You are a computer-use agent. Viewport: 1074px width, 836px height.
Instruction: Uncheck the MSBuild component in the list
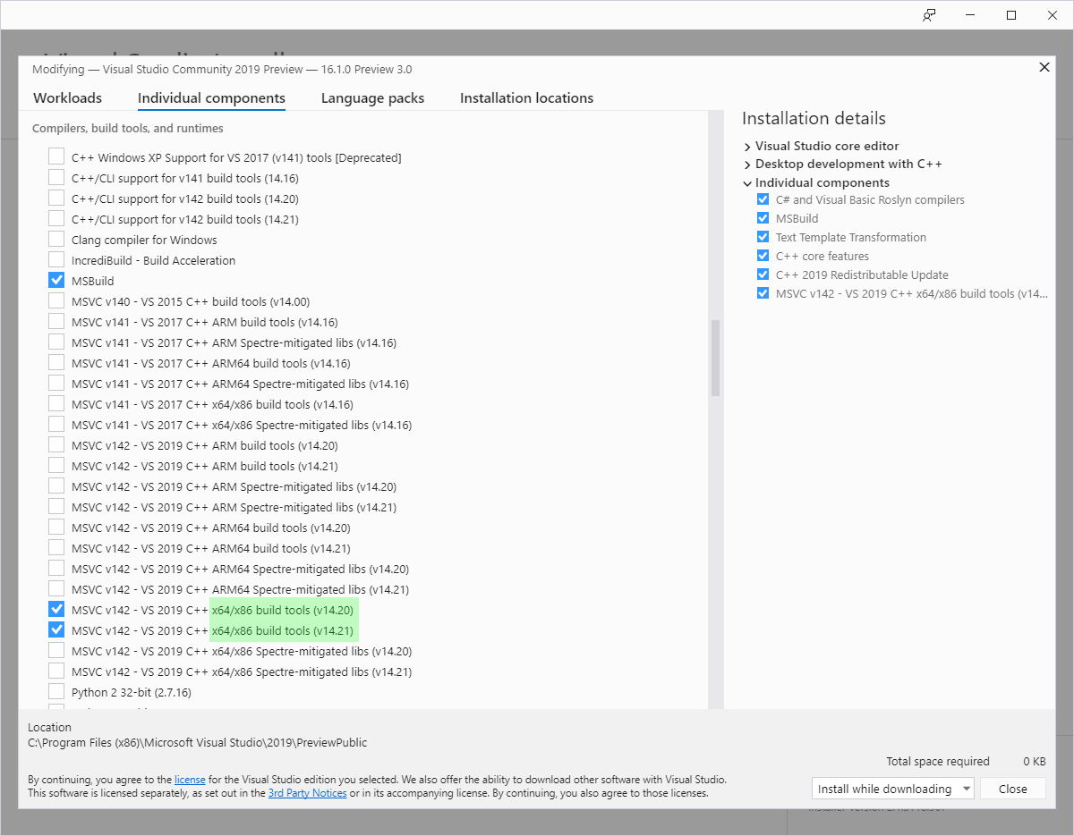[56, 281]
